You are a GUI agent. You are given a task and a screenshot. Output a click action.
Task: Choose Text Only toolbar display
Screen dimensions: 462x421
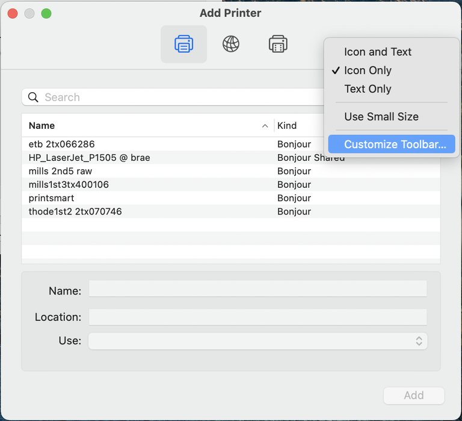368,89
